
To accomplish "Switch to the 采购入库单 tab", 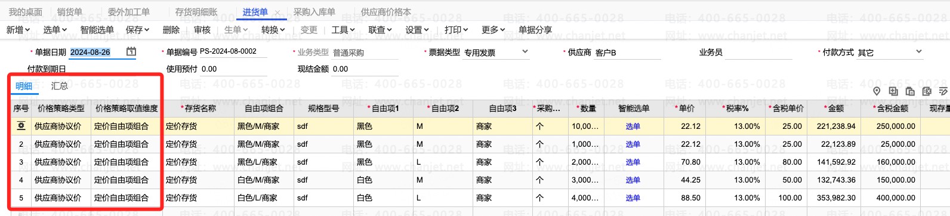I will pos(314,12).
